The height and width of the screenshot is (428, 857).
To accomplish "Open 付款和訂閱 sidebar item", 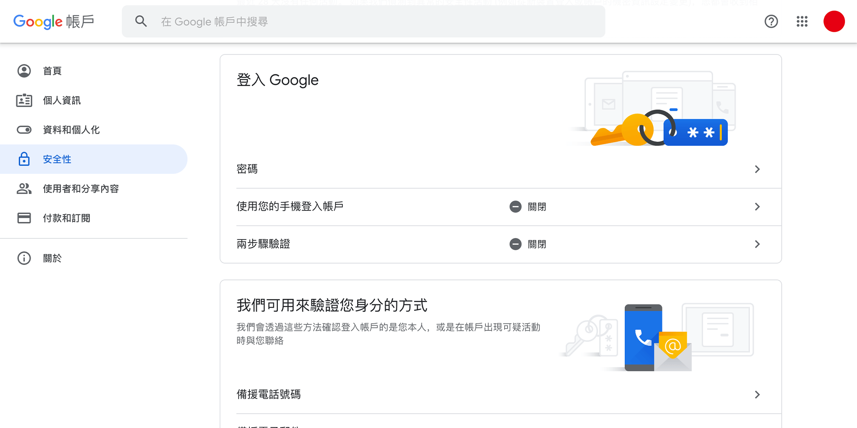I will click(x=94, y=218).
